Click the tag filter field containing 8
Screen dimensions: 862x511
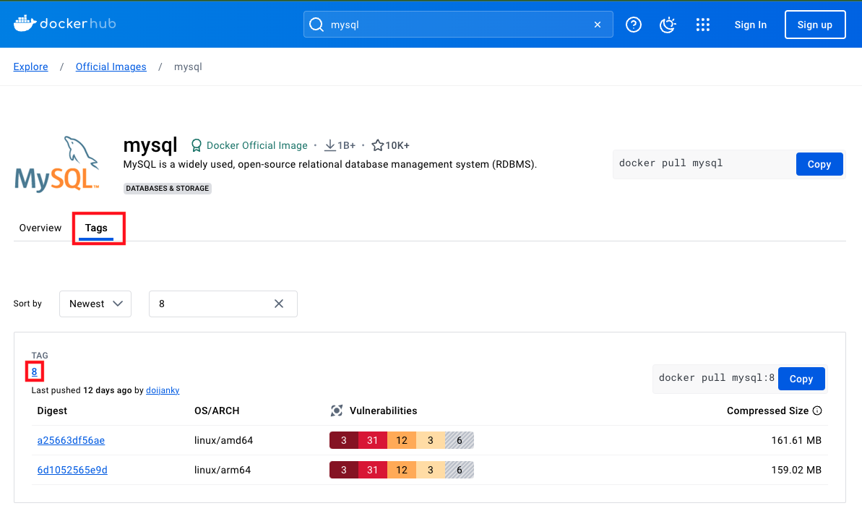223,304
